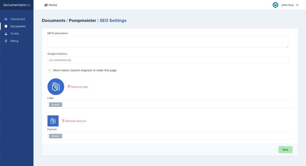Focus the META description textarea
Image resolution: width=306 pixels, height=166 pixels.
click(x=168, y=42)
